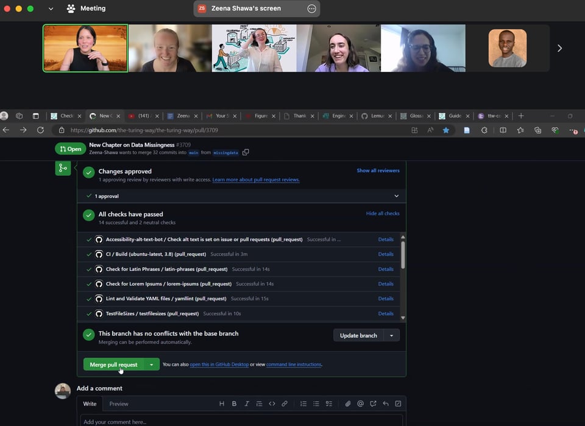Bookmark the page with the star icon
The height and width of the screenshot is (426, 585).
(446, 130)
